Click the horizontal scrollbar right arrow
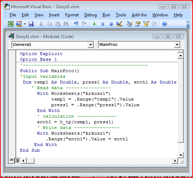 (175, 161)
